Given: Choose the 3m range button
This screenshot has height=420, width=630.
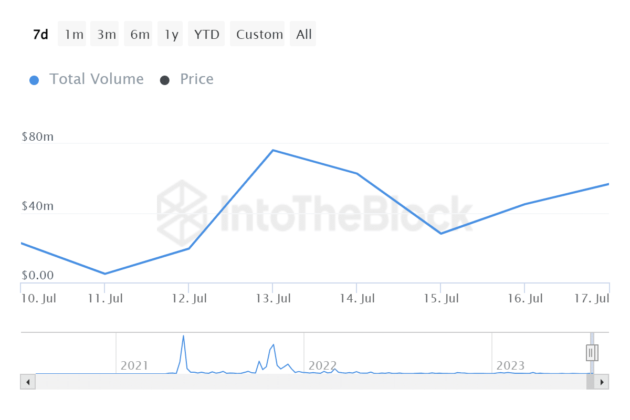Looking at the screenshot, I should click(107, 35).
